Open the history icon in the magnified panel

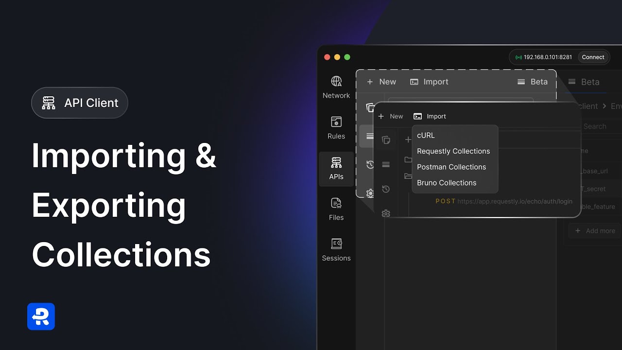[386, 189]
